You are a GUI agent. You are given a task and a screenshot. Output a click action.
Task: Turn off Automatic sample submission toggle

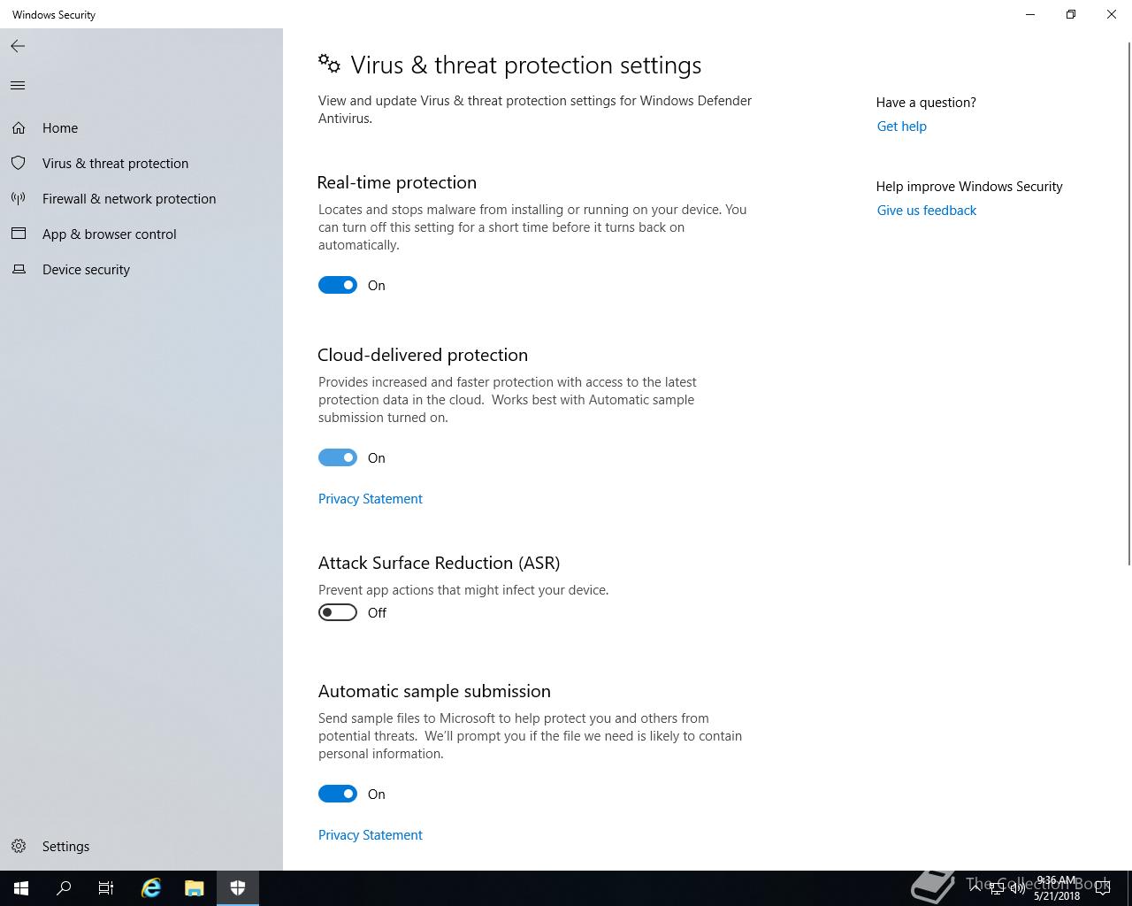pos(338,794)
